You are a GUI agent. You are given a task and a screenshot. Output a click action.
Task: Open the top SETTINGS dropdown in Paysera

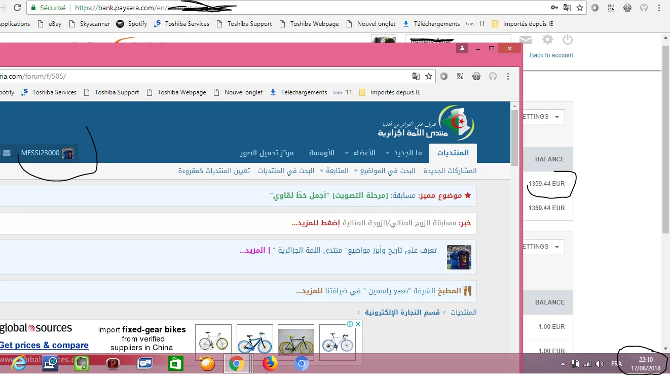coord(543,117)
